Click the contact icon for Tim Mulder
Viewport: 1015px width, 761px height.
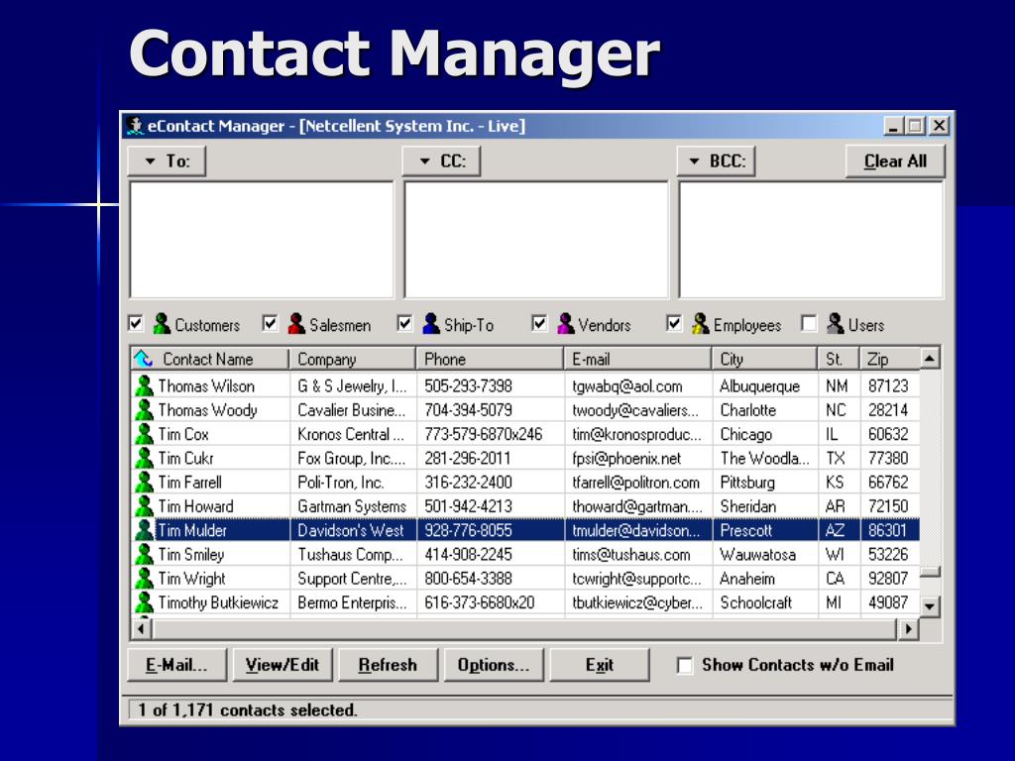click(x=144, y=530)
